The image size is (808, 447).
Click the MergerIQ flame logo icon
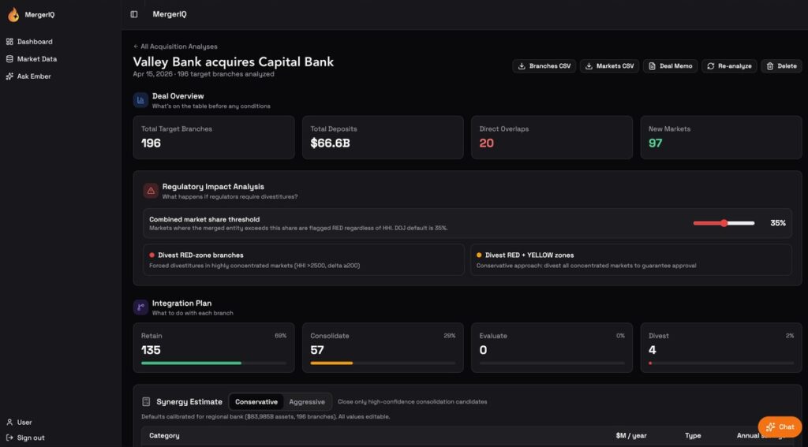[x=13, y=14]
